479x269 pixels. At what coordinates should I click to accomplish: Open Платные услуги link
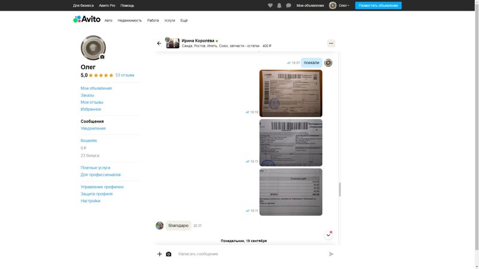[x=95, y=168]
